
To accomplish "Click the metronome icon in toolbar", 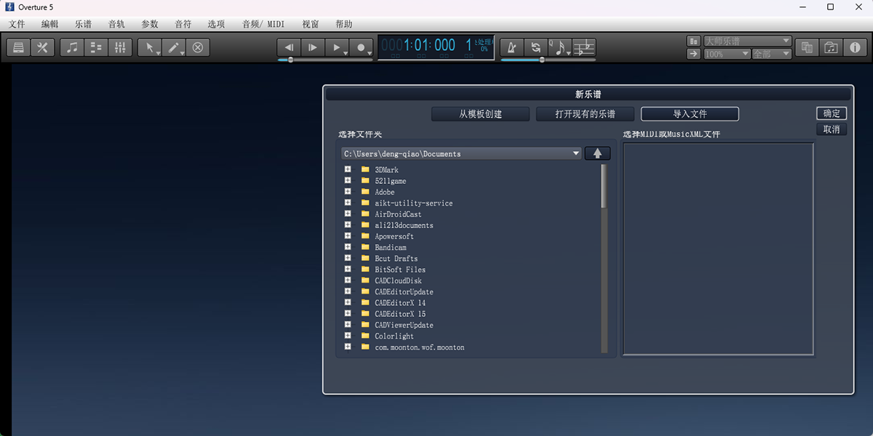I will 512,48.
